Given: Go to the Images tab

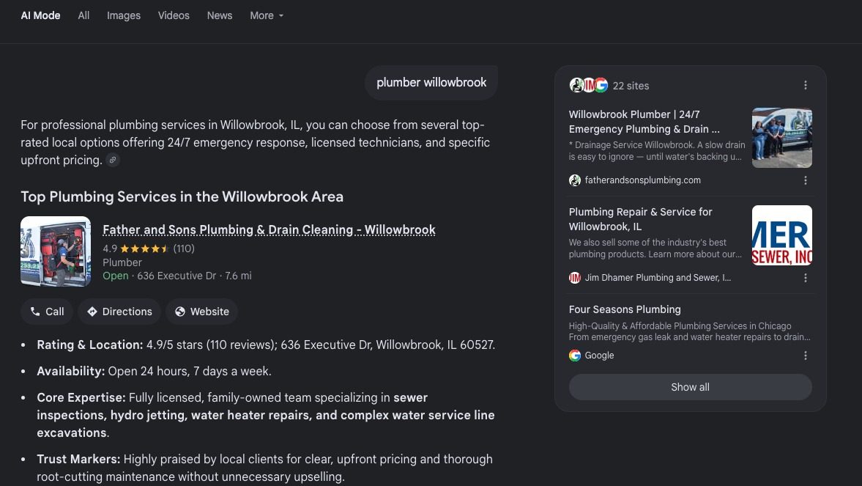Looking at the screenshot, I should pos(124,15).
